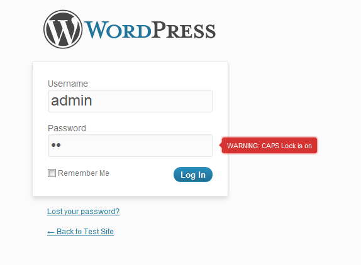Focus the Username input field
The image size is (361, 265).
pos(130,101)
